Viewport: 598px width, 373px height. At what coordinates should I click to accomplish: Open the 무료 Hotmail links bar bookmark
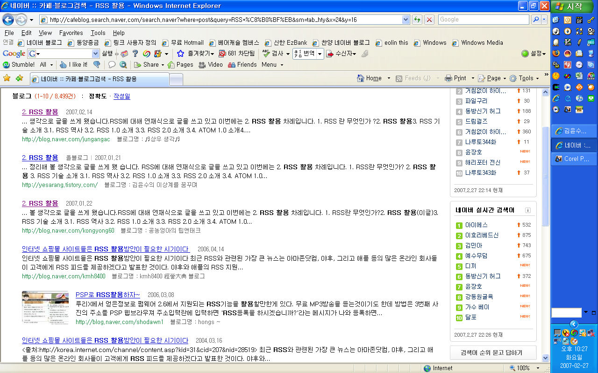[x=183, y=42]
